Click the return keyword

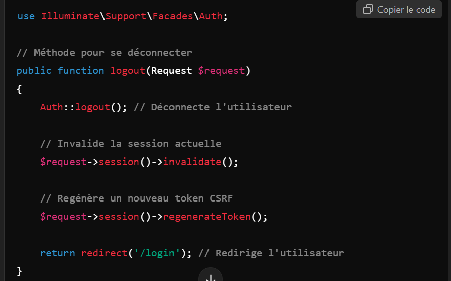tap(57, 253)
